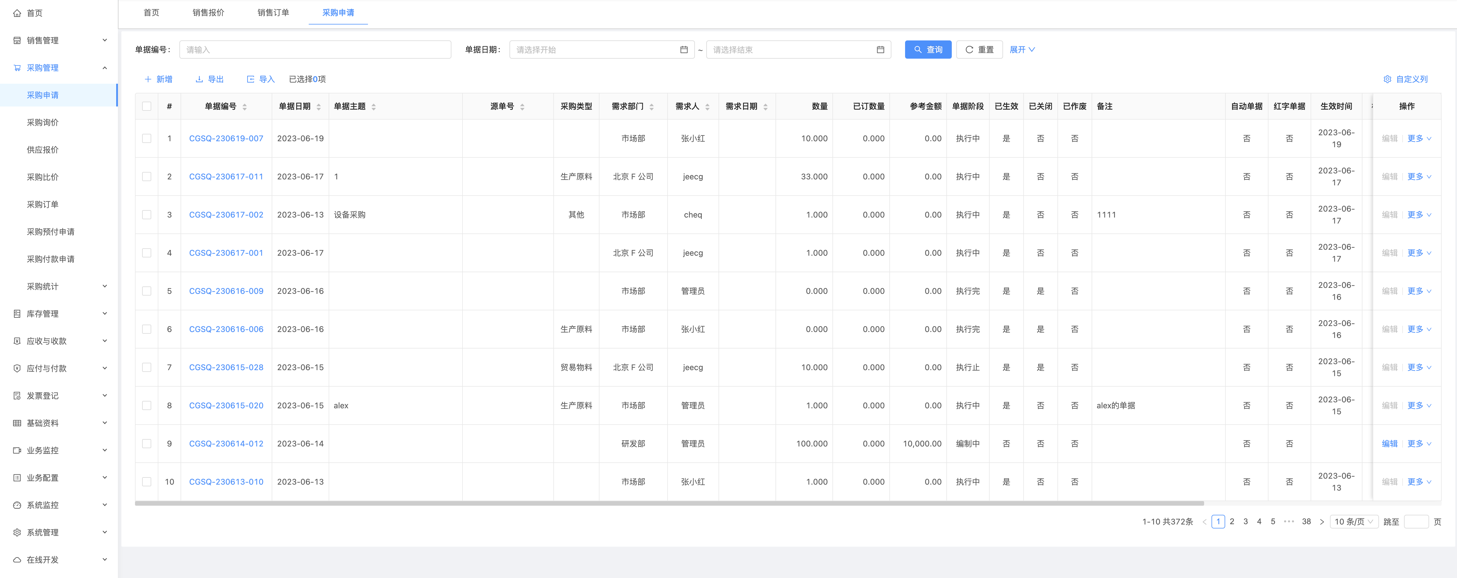Sort by 单据主题 column sorter

coord(373,106)
